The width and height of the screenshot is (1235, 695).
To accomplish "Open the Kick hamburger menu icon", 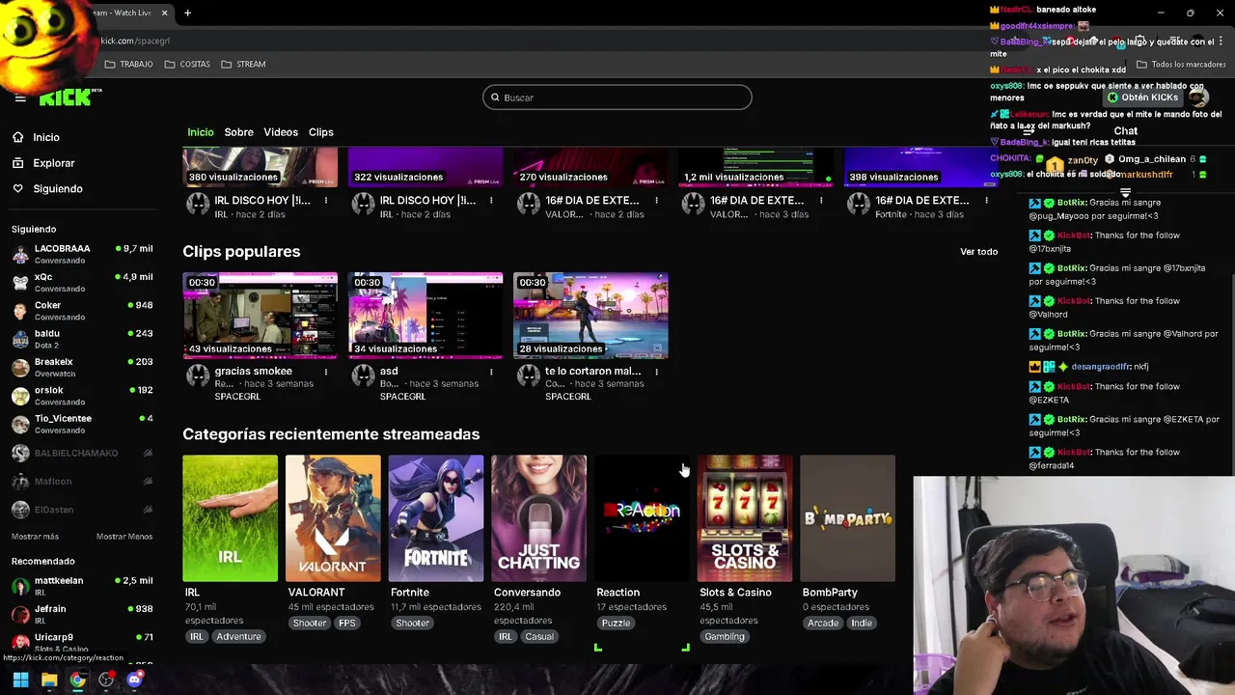I will 19,97.
